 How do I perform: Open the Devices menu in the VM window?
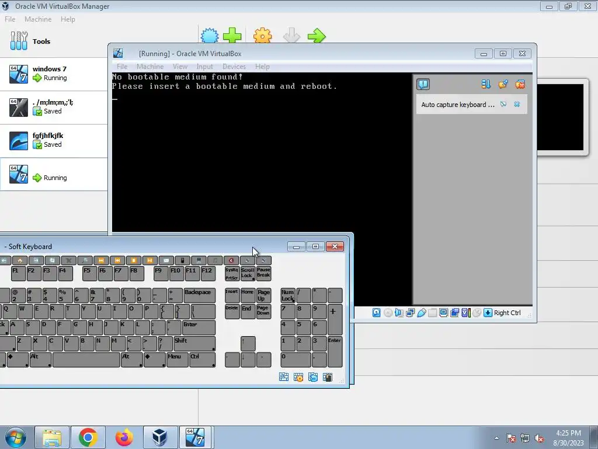tap(234, 67)
